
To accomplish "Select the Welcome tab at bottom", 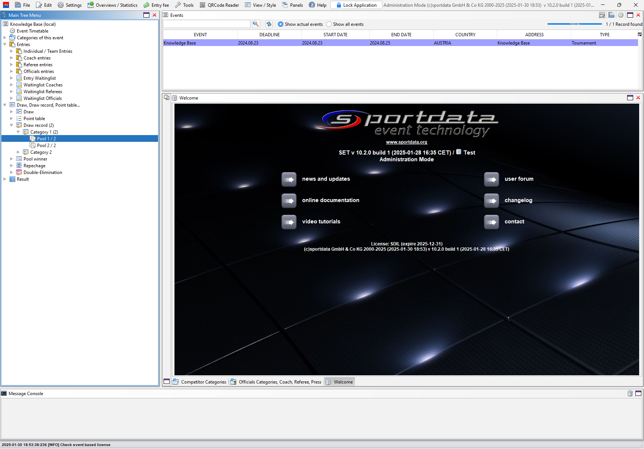I will [x=339, y=382].
